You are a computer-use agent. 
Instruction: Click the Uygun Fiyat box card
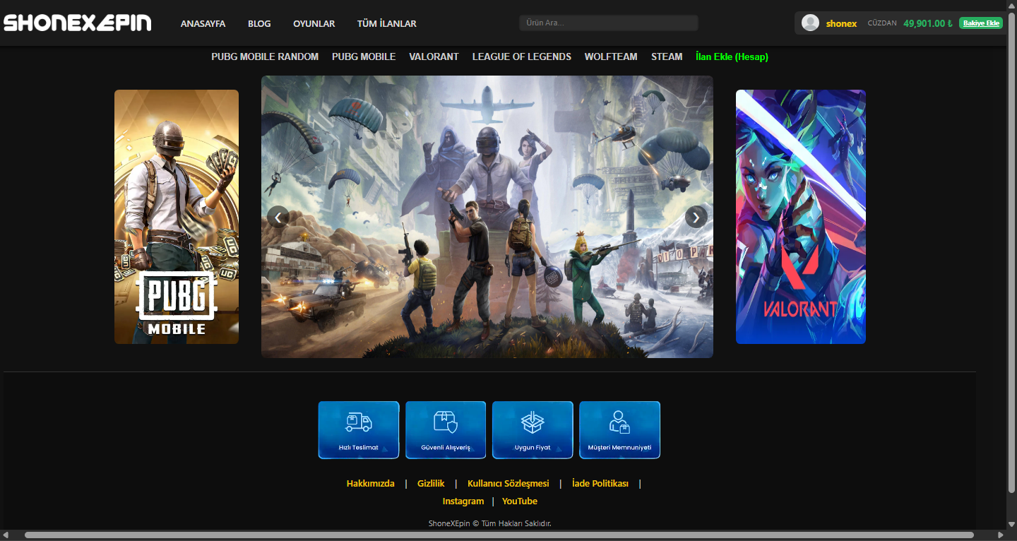pos(533,430)
